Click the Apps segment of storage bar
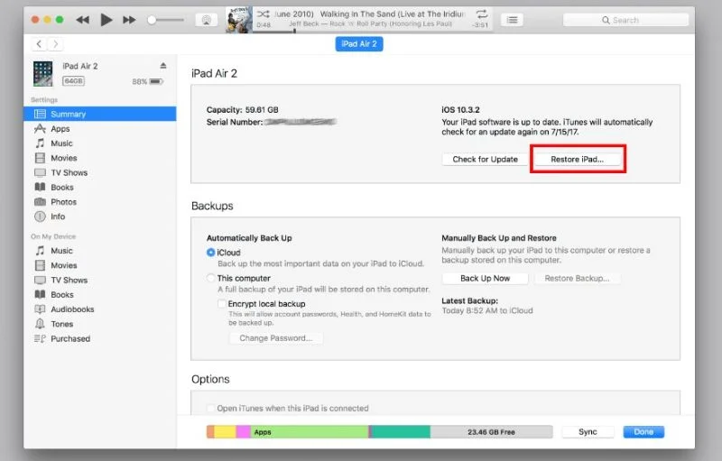The width and height of the screenshot is (722, 461). click(310, 431)
